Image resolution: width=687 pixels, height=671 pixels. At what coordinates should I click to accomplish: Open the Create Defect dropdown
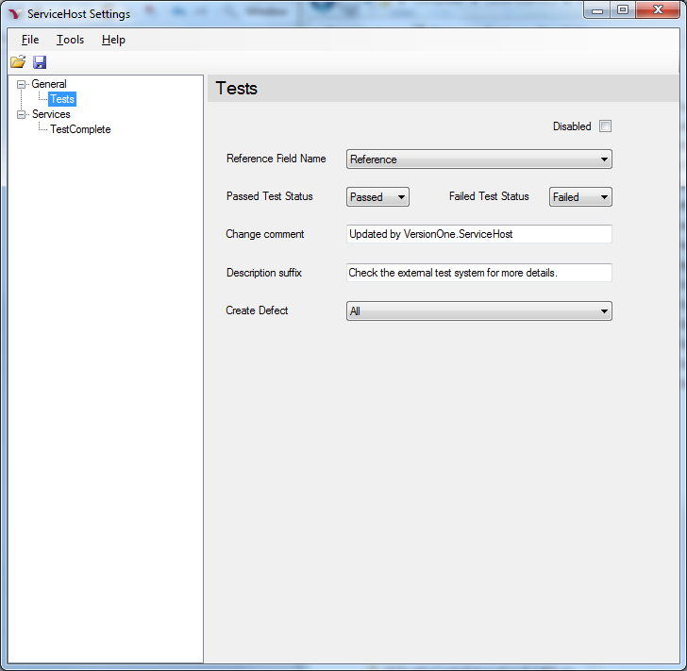(x=478, y=310)
